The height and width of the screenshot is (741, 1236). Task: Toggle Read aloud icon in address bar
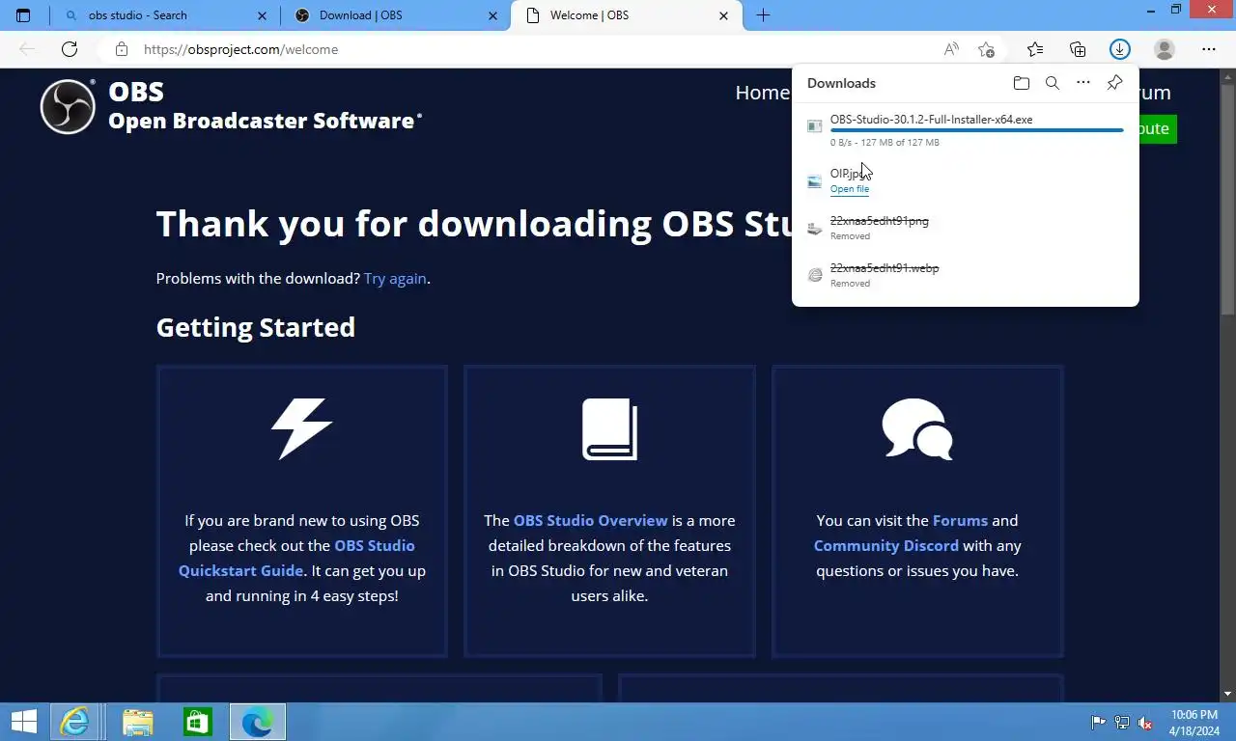[951, 49]
